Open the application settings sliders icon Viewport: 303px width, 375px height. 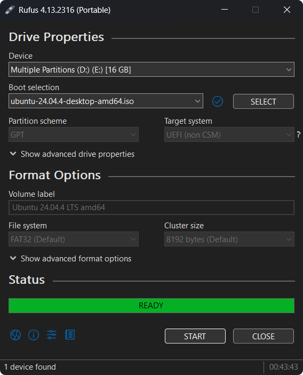[x=52, y=335]
